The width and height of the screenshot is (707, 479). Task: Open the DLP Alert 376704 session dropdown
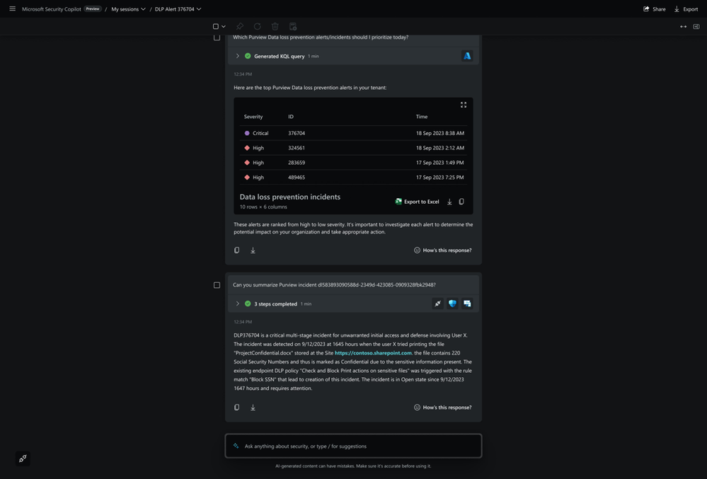(178, 9)
